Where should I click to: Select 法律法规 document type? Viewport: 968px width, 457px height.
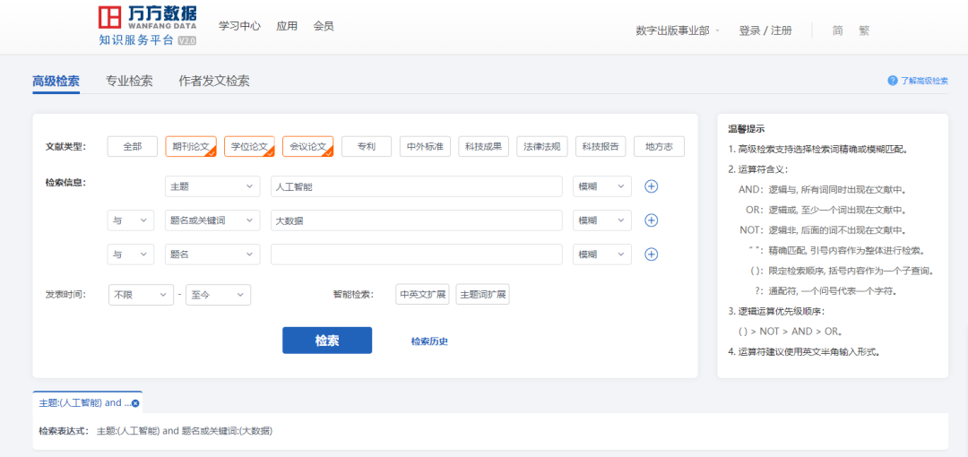(542, 146)
